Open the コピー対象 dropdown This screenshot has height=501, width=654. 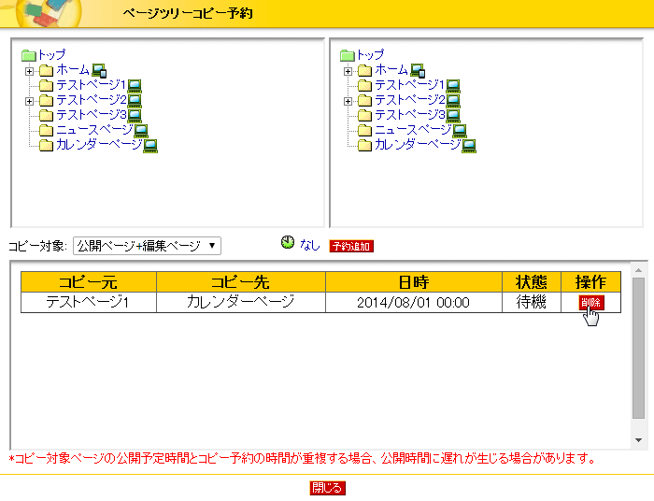pyautogui.click(x=147, y=246)
